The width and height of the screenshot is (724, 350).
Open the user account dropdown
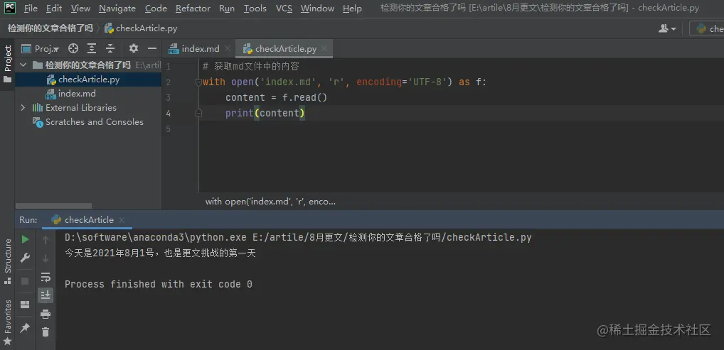[x=667, y=28]
